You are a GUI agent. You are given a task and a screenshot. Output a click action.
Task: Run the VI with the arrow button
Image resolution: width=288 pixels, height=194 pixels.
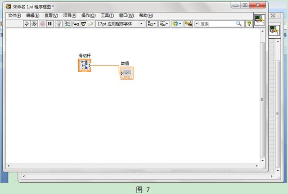click(x=27, y=24)
